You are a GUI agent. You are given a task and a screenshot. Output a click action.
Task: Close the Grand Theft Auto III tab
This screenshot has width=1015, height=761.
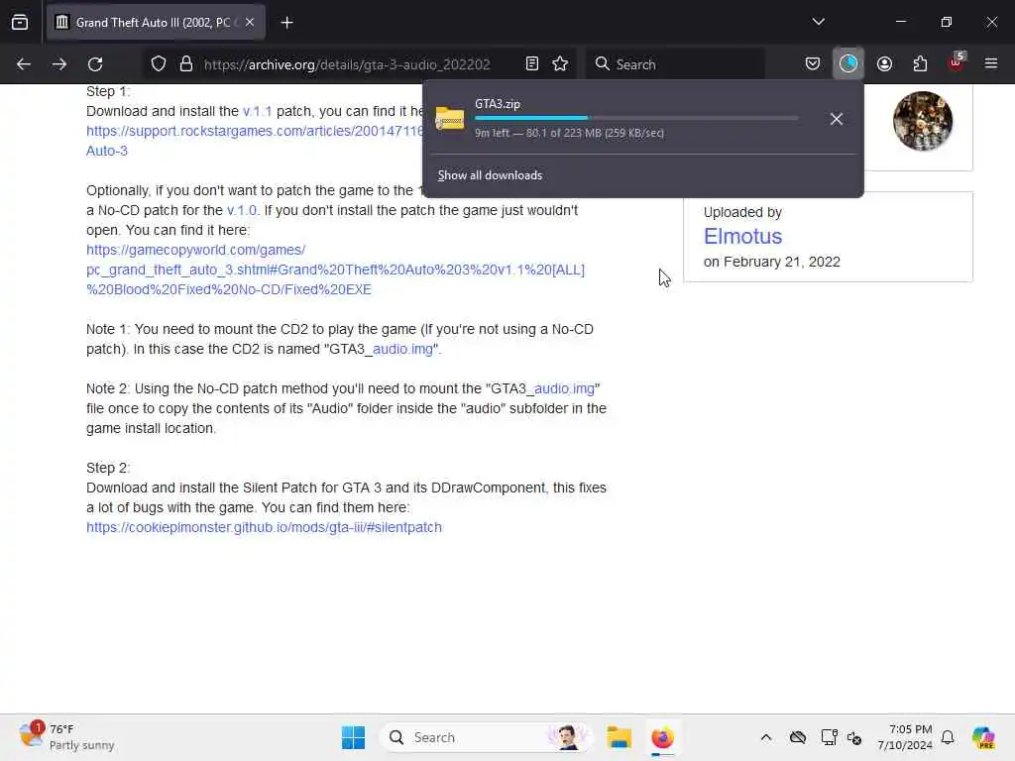(250, 23)
